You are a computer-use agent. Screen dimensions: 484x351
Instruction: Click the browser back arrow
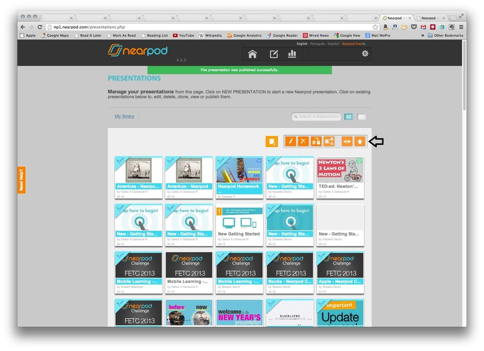click(x=23, y=27)
